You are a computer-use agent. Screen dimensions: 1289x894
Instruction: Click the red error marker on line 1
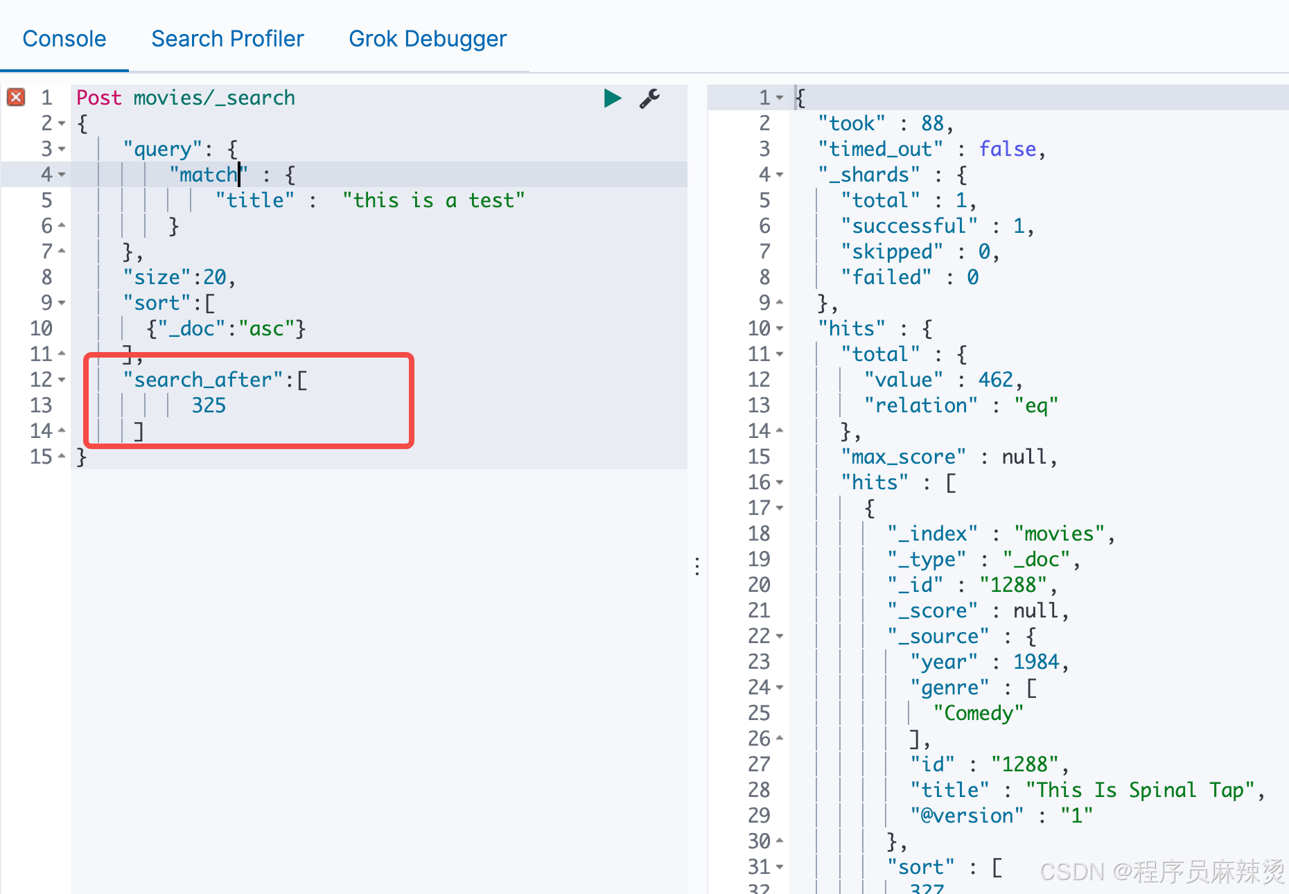16,97
